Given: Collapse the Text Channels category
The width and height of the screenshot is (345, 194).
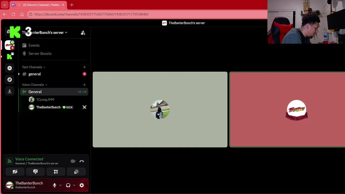Looking at the screenshot, I should click(33, 67).
